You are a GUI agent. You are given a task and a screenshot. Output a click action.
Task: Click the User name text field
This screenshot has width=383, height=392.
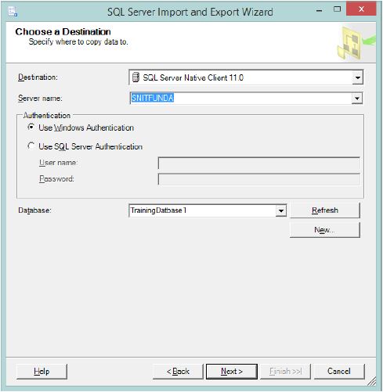pos(259,164)
